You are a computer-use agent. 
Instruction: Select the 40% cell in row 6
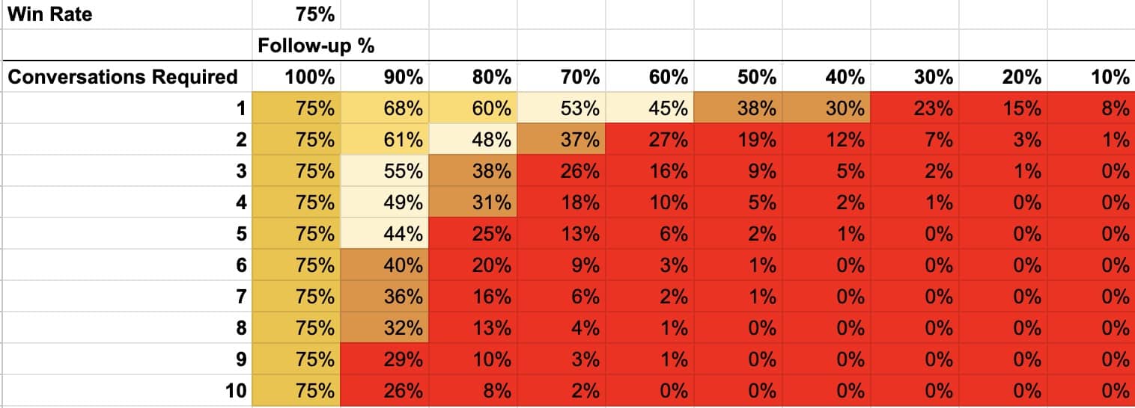coord(385,265)
